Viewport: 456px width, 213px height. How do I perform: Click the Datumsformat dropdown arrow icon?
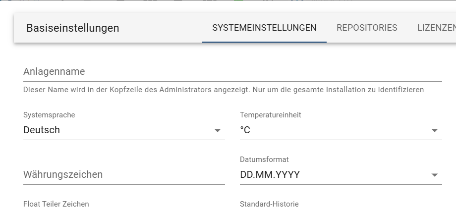click(434, 175)
